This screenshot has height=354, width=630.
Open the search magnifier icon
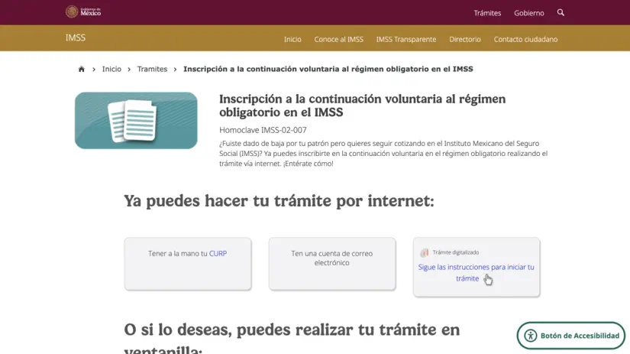561,12
